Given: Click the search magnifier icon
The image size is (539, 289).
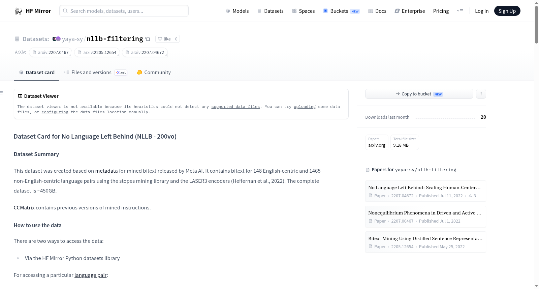Looking at the screenshot, I should tap(65, 11).
